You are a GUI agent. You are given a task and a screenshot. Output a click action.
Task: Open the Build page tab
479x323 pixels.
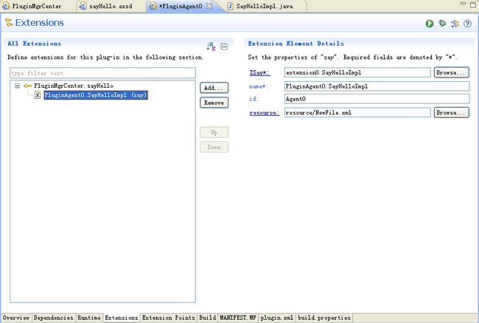tap(208, 318)
